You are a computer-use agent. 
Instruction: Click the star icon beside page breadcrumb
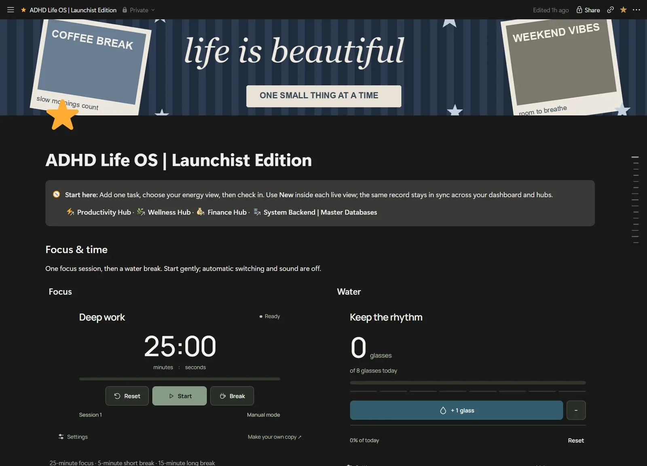coord(23,10)
